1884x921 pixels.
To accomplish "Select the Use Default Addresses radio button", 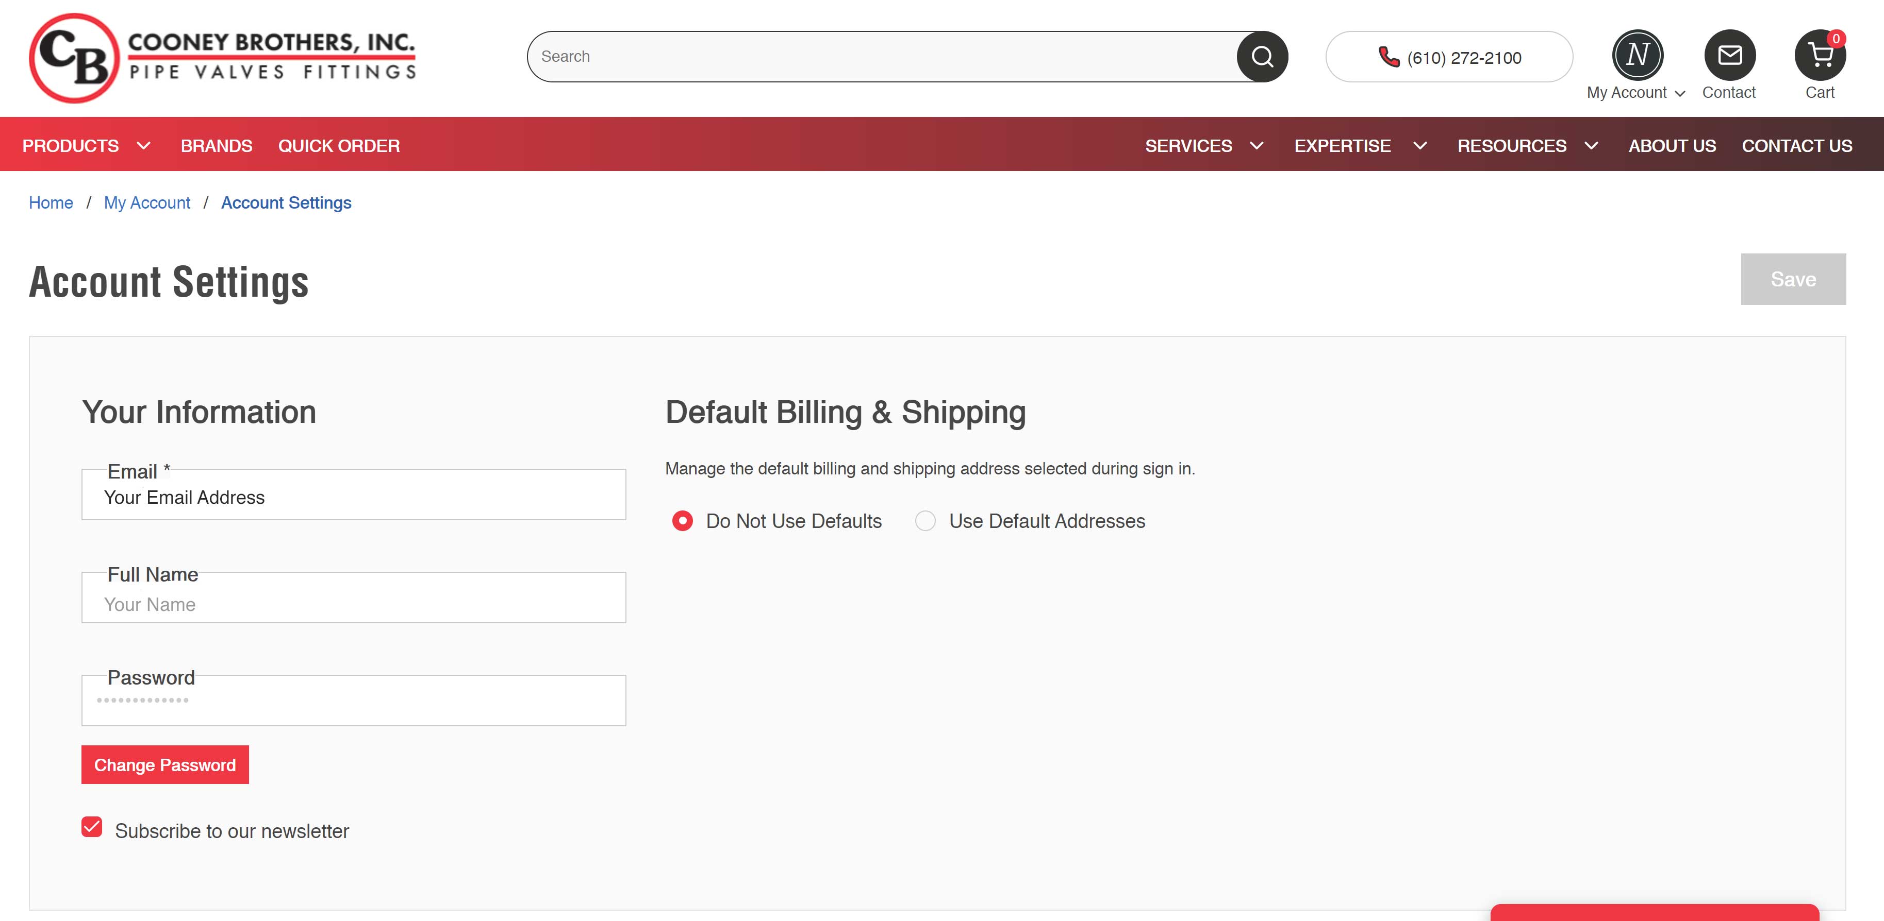I will pos(927,520).
